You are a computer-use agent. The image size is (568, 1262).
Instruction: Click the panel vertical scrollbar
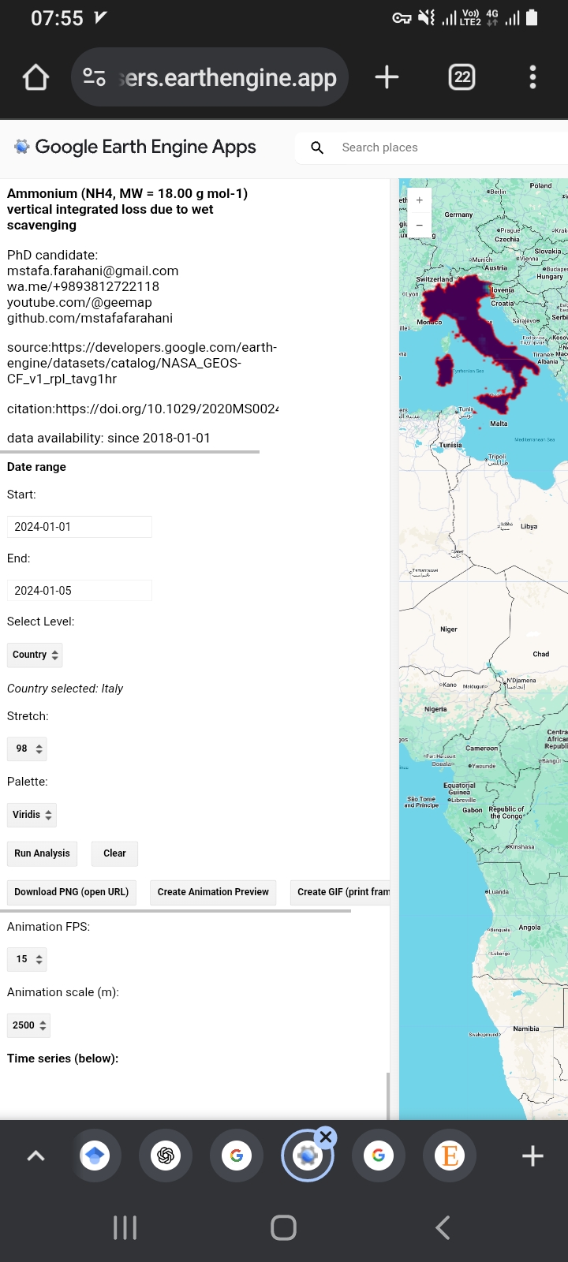(387, 1096)
